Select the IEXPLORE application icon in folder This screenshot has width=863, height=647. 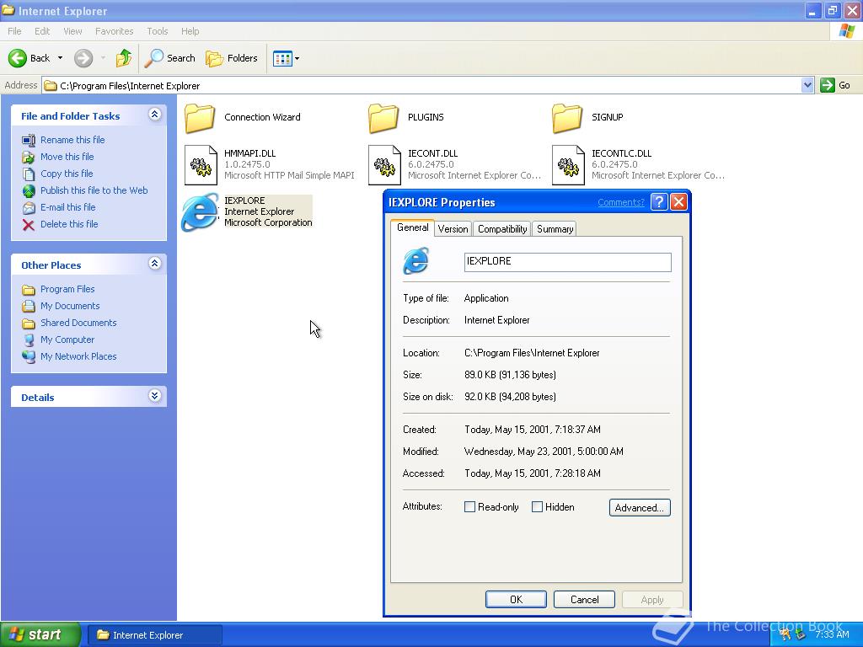[x=199, y=211]
